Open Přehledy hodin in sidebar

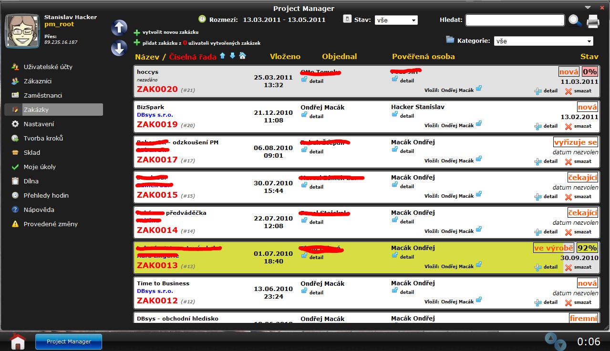[x=46, y=195]
